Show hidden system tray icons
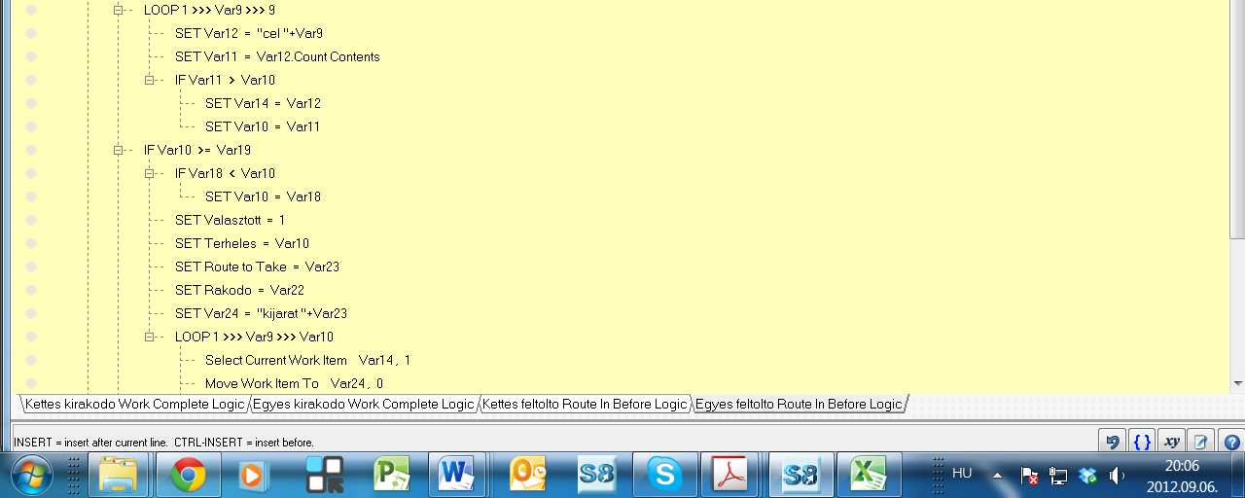 (x=997, y=476)
